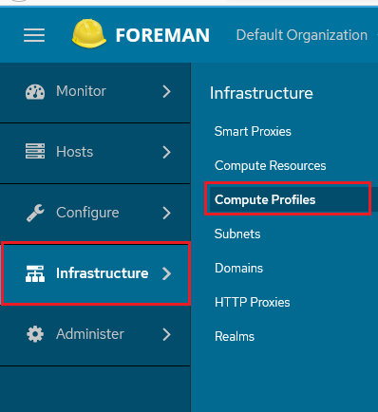Go to Subnets page
Viewport: 378px width, 412px height.
click(237, 234)
